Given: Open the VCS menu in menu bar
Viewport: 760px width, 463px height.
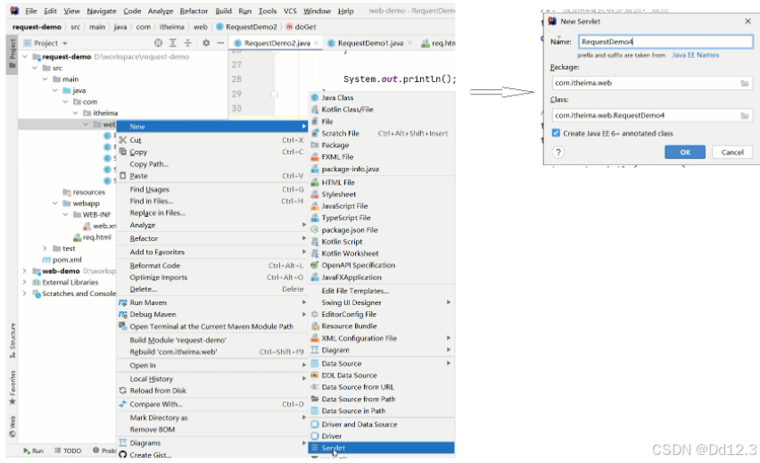Looking at the screenshot, I should [290, 11].
